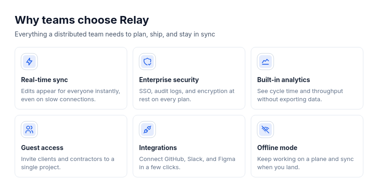The width and height of the screenshot is (378, 192).
Task: Select the 'Why teams choose Relay' heading
Action: coord(82,20)
